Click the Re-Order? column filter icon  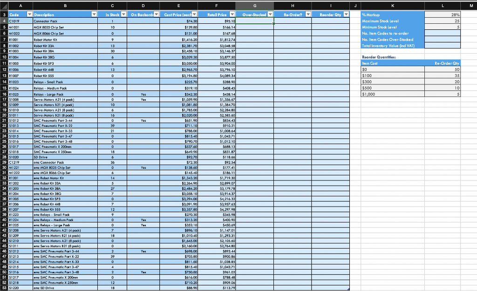[x=308, y=14]
